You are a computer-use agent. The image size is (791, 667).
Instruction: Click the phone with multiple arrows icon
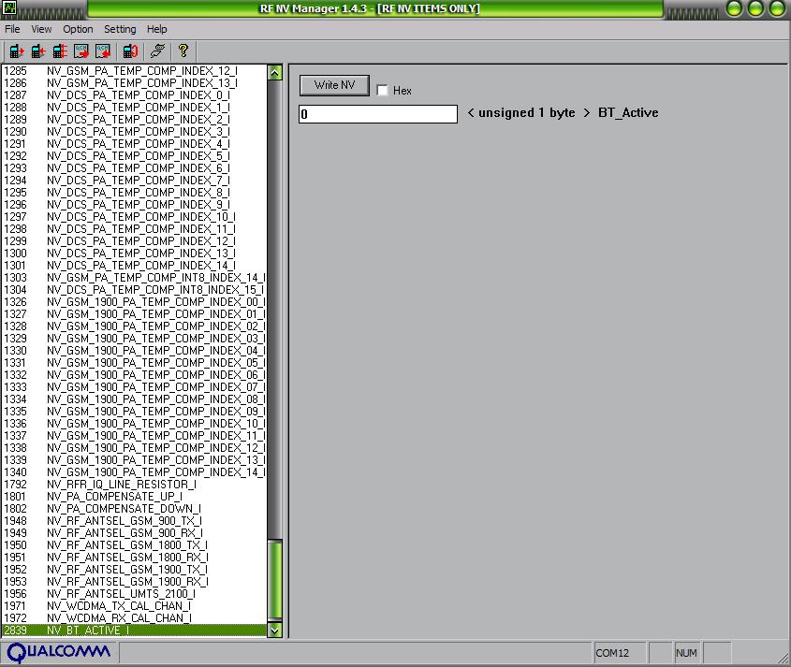pos(60,51)
